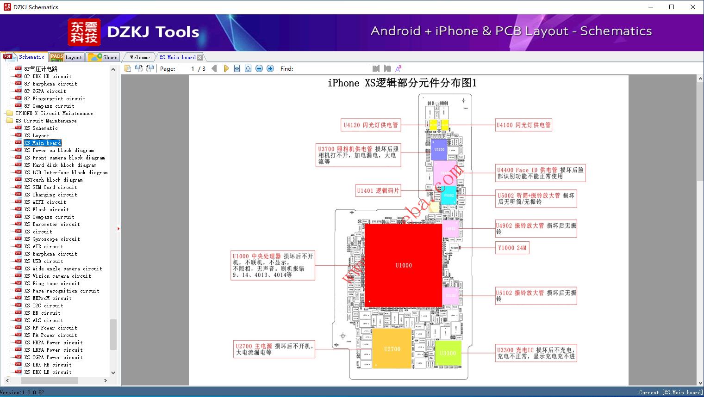
Task: Open XS EEProM circuit
Action: click(x=48, y=298)
